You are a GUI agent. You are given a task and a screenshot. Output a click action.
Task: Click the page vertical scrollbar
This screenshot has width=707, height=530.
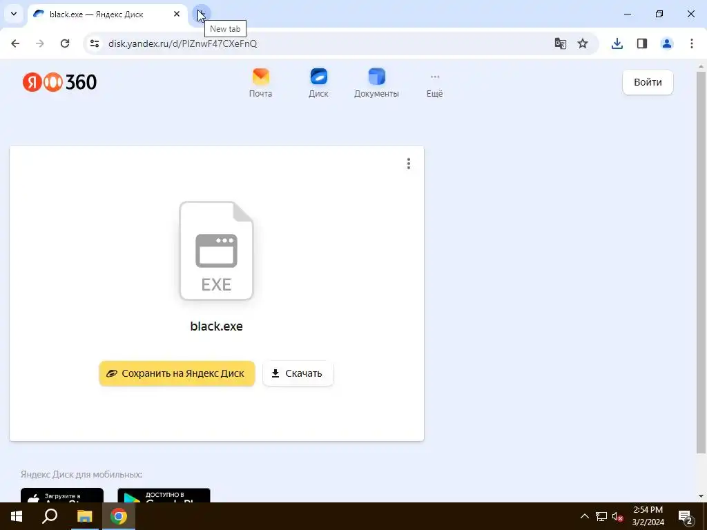[x=701, y=262]
